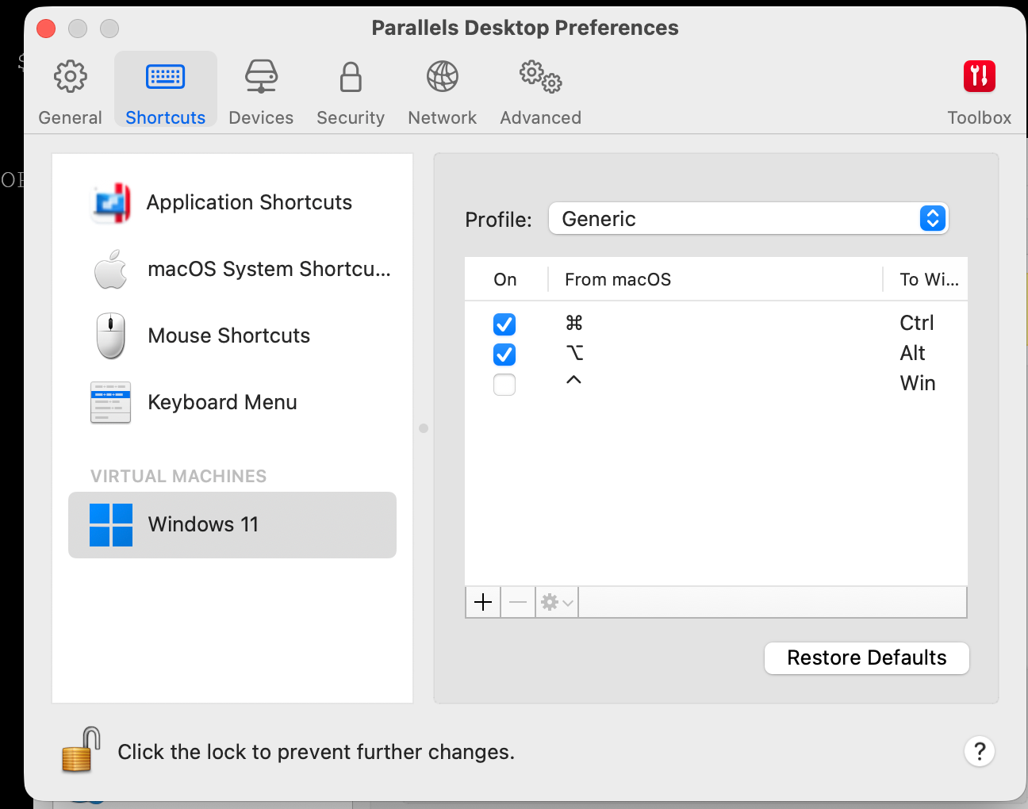Select the Alt cell in the table
1028x809 pixels.
(x=913, y=354)
